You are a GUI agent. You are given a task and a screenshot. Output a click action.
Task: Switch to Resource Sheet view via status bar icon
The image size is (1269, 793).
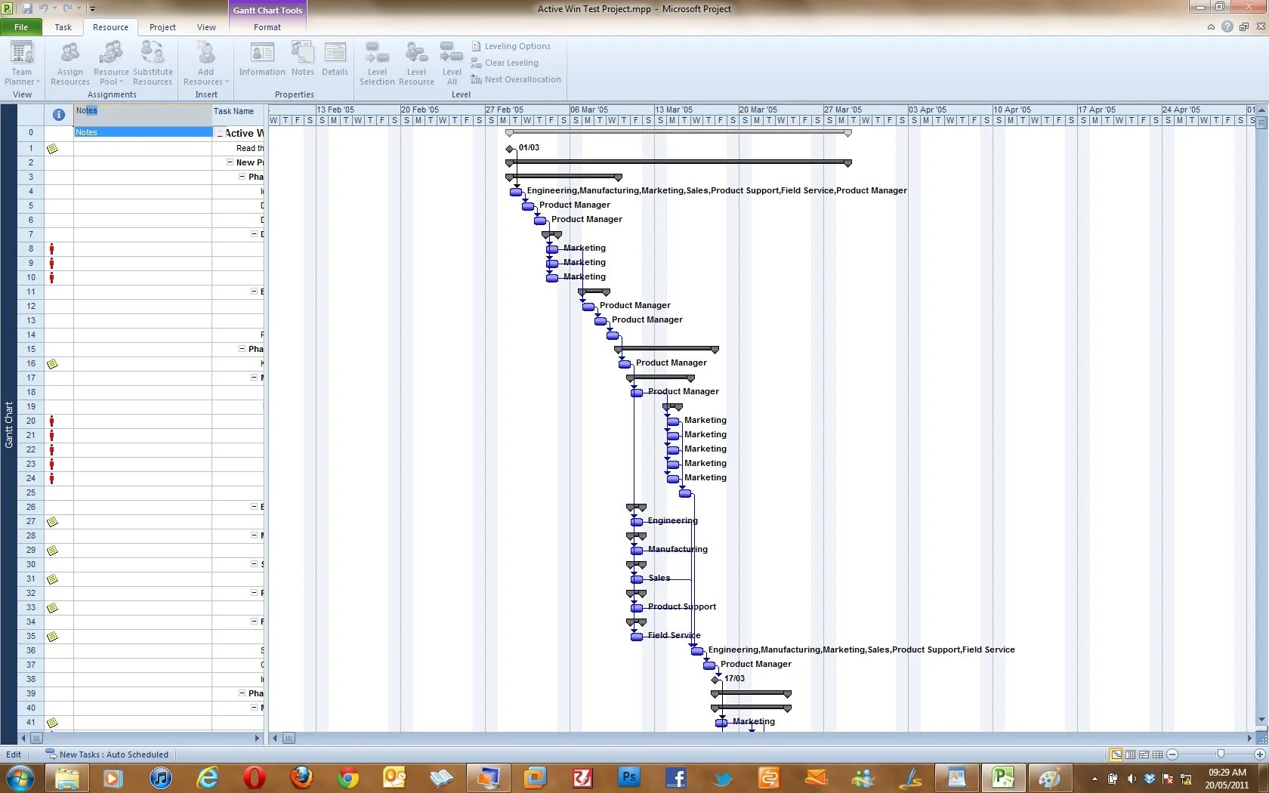click(x=1157, y=754)
